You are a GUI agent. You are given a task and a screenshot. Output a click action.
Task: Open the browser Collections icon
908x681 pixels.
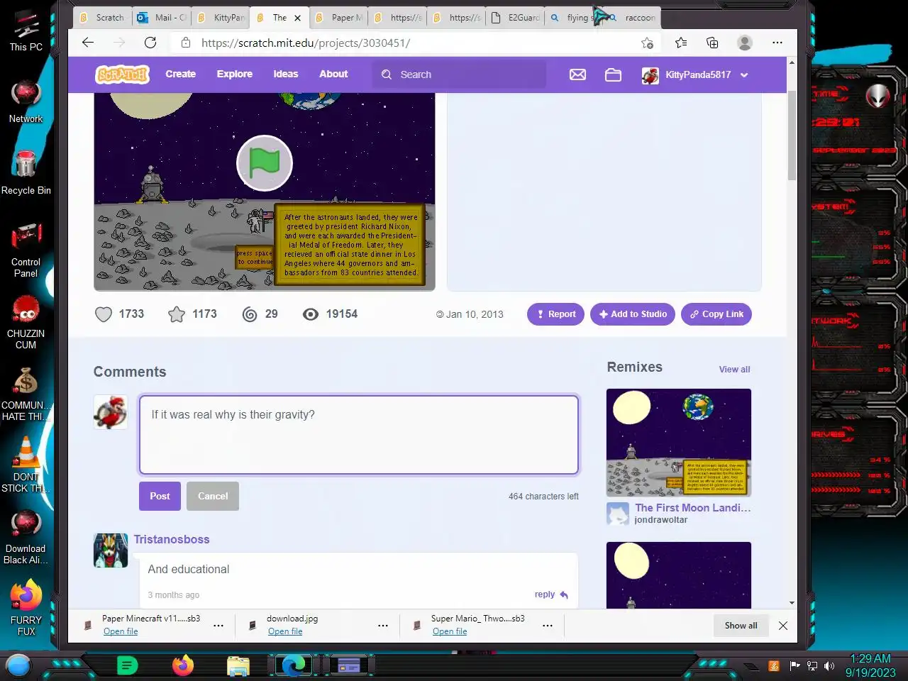point(712,43)
